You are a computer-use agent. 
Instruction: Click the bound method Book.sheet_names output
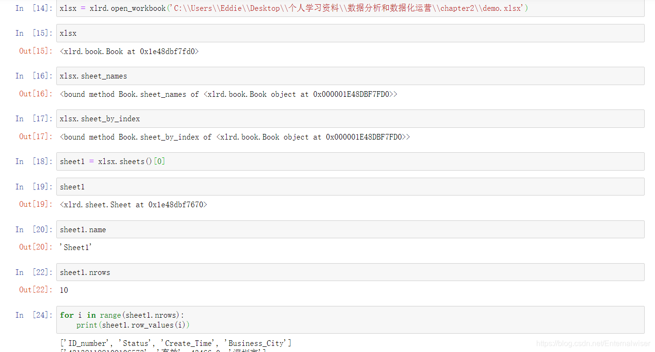[229, 94]
